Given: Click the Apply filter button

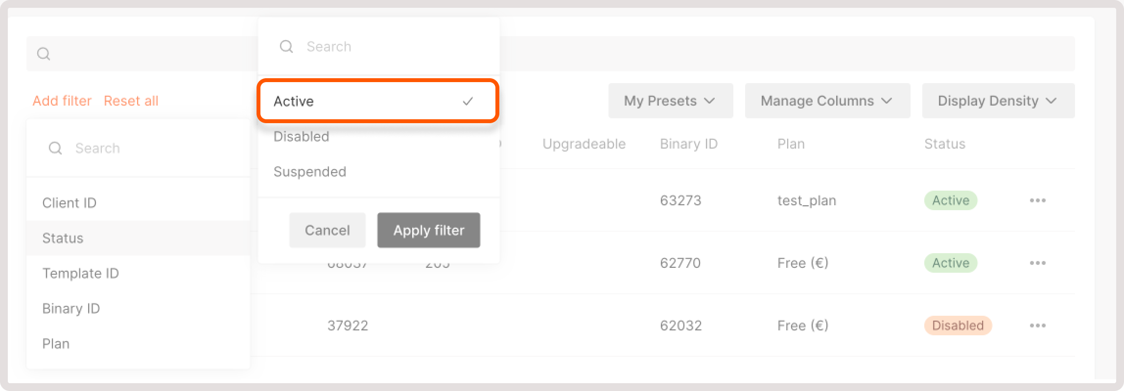Looking at the screenshot, I should click(x=428, y=230).
